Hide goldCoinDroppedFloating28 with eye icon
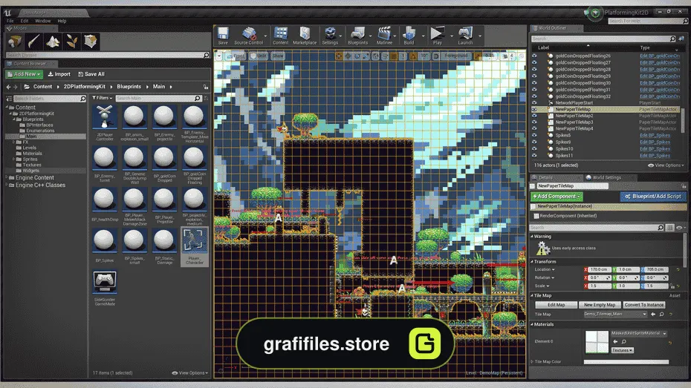The width and height of the screenshot is (691, 388). coord(534,69)
